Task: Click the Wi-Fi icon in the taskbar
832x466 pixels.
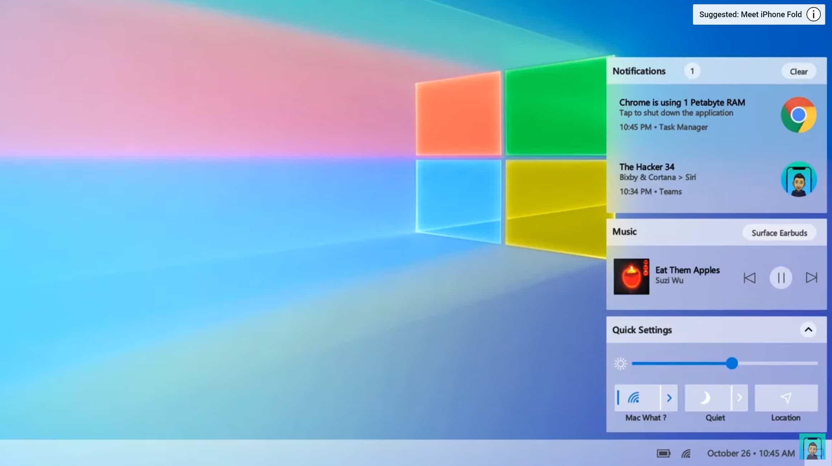Action: point(686,453)
